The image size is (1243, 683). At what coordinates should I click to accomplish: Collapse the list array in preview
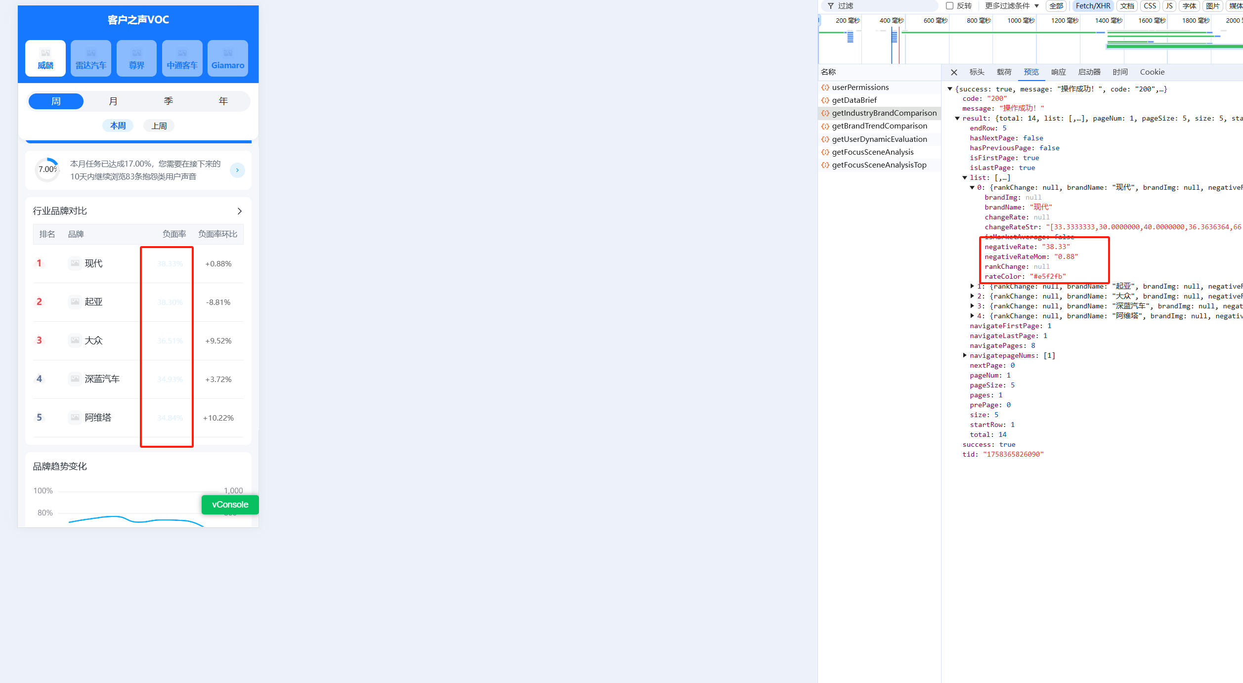click(965, 178)
